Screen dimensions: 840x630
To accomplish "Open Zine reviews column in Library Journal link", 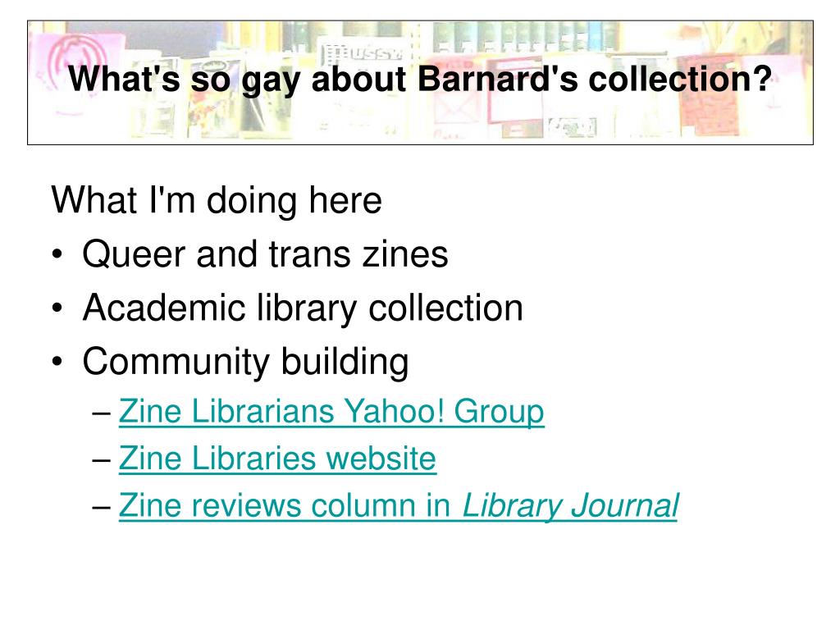I will [x=398, y=506].
